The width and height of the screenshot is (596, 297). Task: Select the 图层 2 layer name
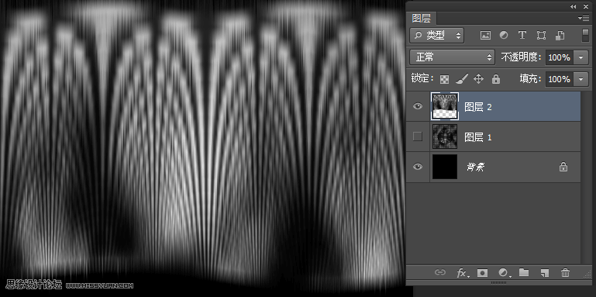click(x=477, y=107)
